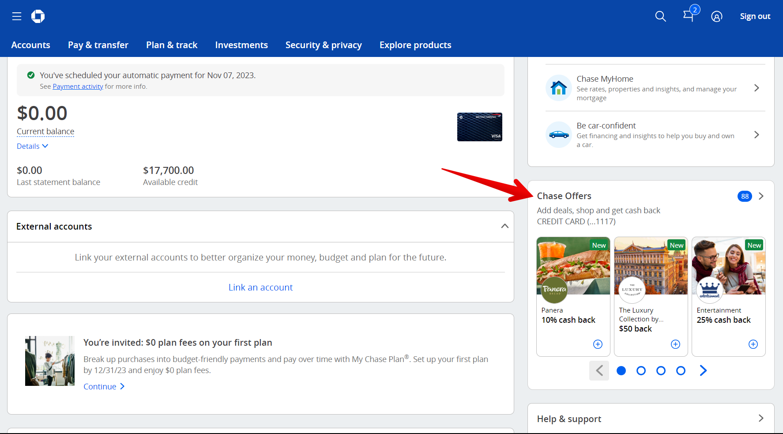Click the credit card image thumbnail

(479, 127)
